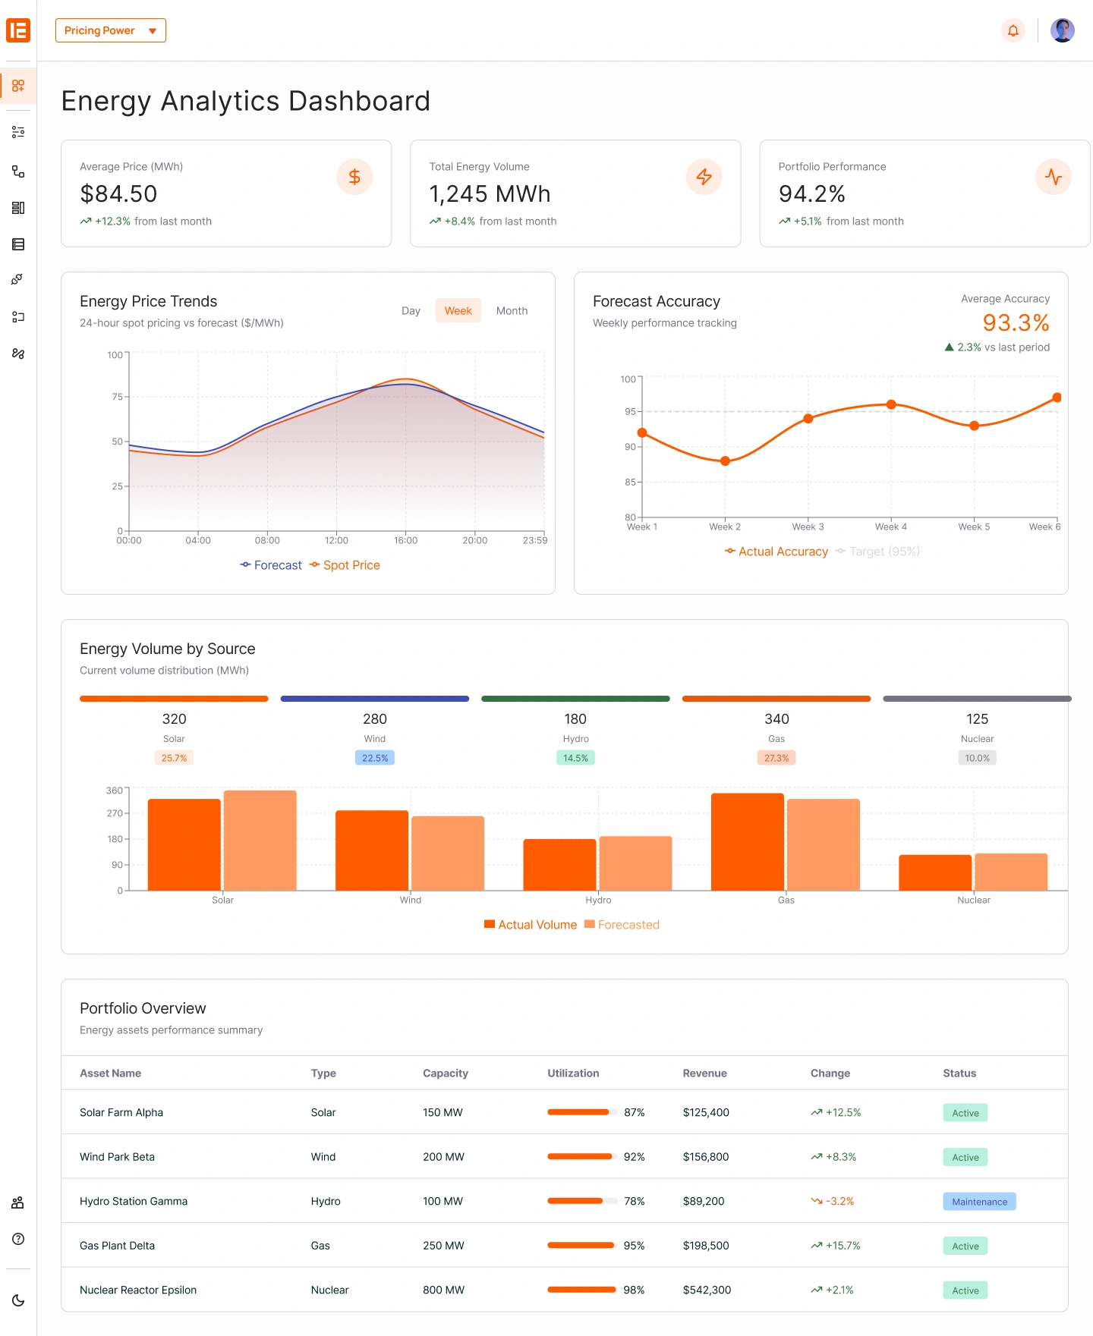
Task: Click the Maintenance status badge
Action: pyautogui.click(x=979, y=1202)
